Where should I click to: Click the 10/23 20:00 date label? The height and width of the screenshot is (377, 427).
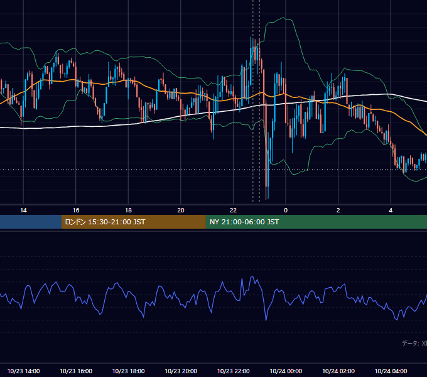(181, 371)
